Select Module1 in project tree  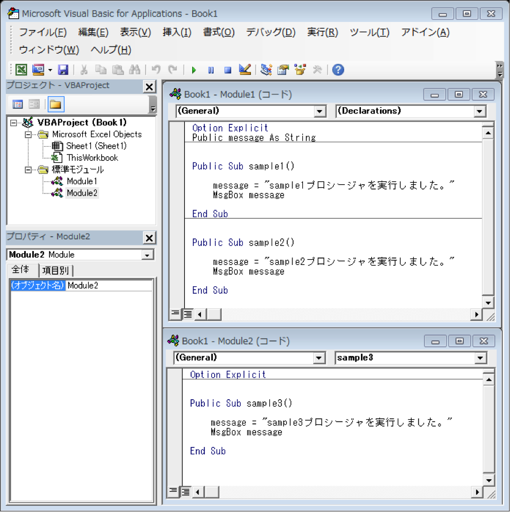pyautogui.click(x=82, y=181)
